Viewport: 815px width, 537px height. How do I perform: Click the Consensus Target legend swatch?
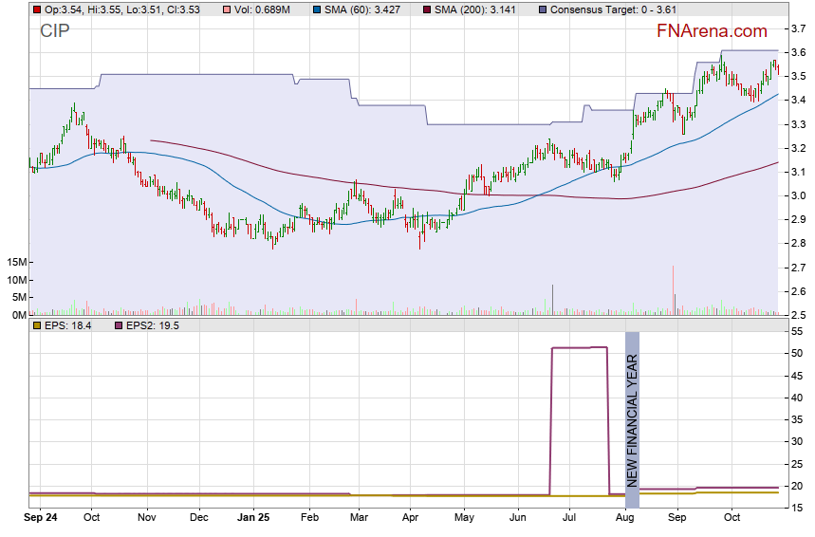[x=542, y=9]
